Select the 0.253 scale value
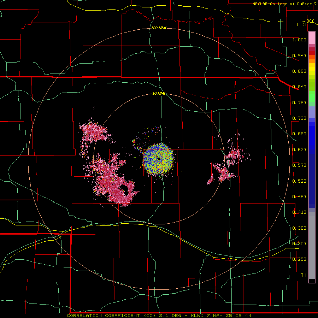 [x=299, y=259]
